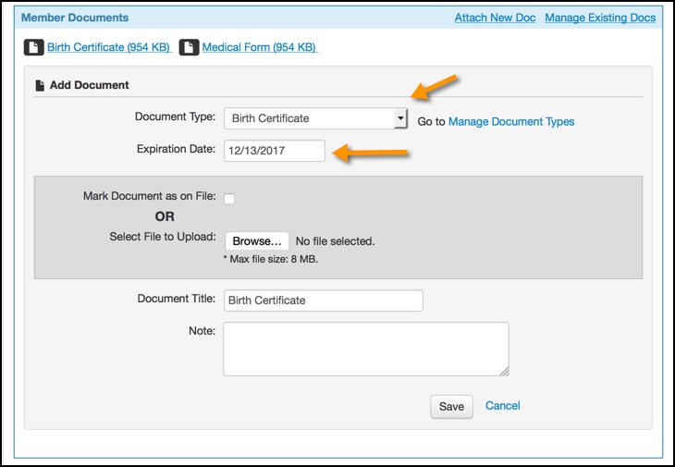
Task: Click the Browse file button
Action: click(x=257, y=241)
